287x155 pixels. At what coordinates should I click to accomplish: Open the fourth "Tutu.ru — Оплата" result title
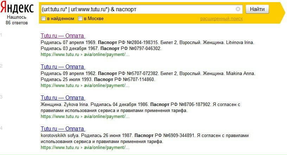(x=63, y=129)
